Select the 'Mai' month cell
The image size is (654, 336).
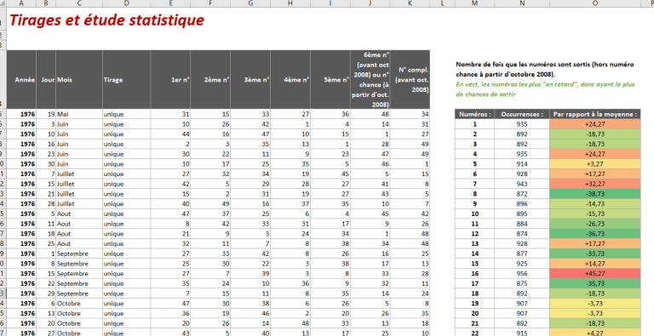point(79,114)
